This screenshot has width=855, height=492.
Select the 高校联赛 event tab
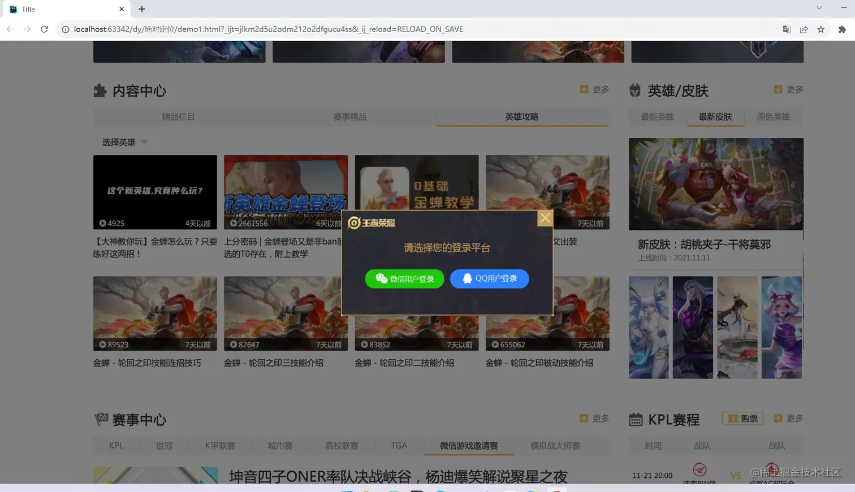(342, 446)
